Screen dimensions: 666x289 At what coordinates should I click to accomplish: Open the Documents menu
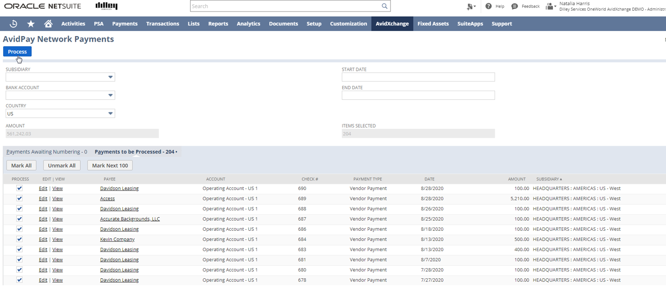(283, 24)
